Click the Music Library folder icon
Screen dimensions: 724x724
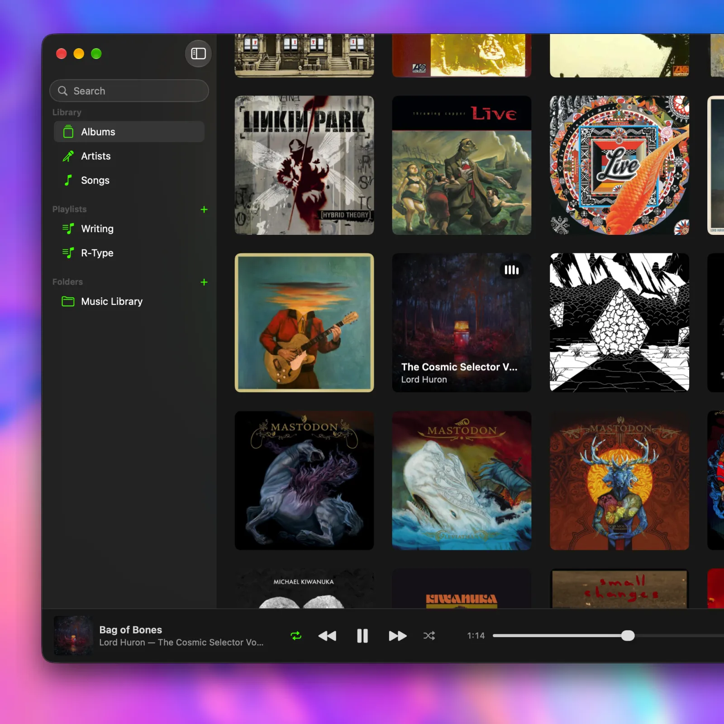68,301
